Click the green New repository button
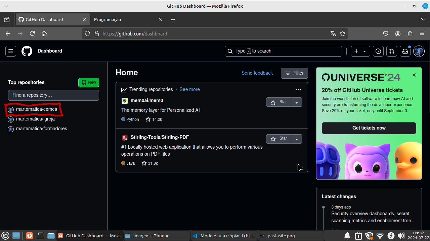Screen dimensions: 430x241 point(89,83)
